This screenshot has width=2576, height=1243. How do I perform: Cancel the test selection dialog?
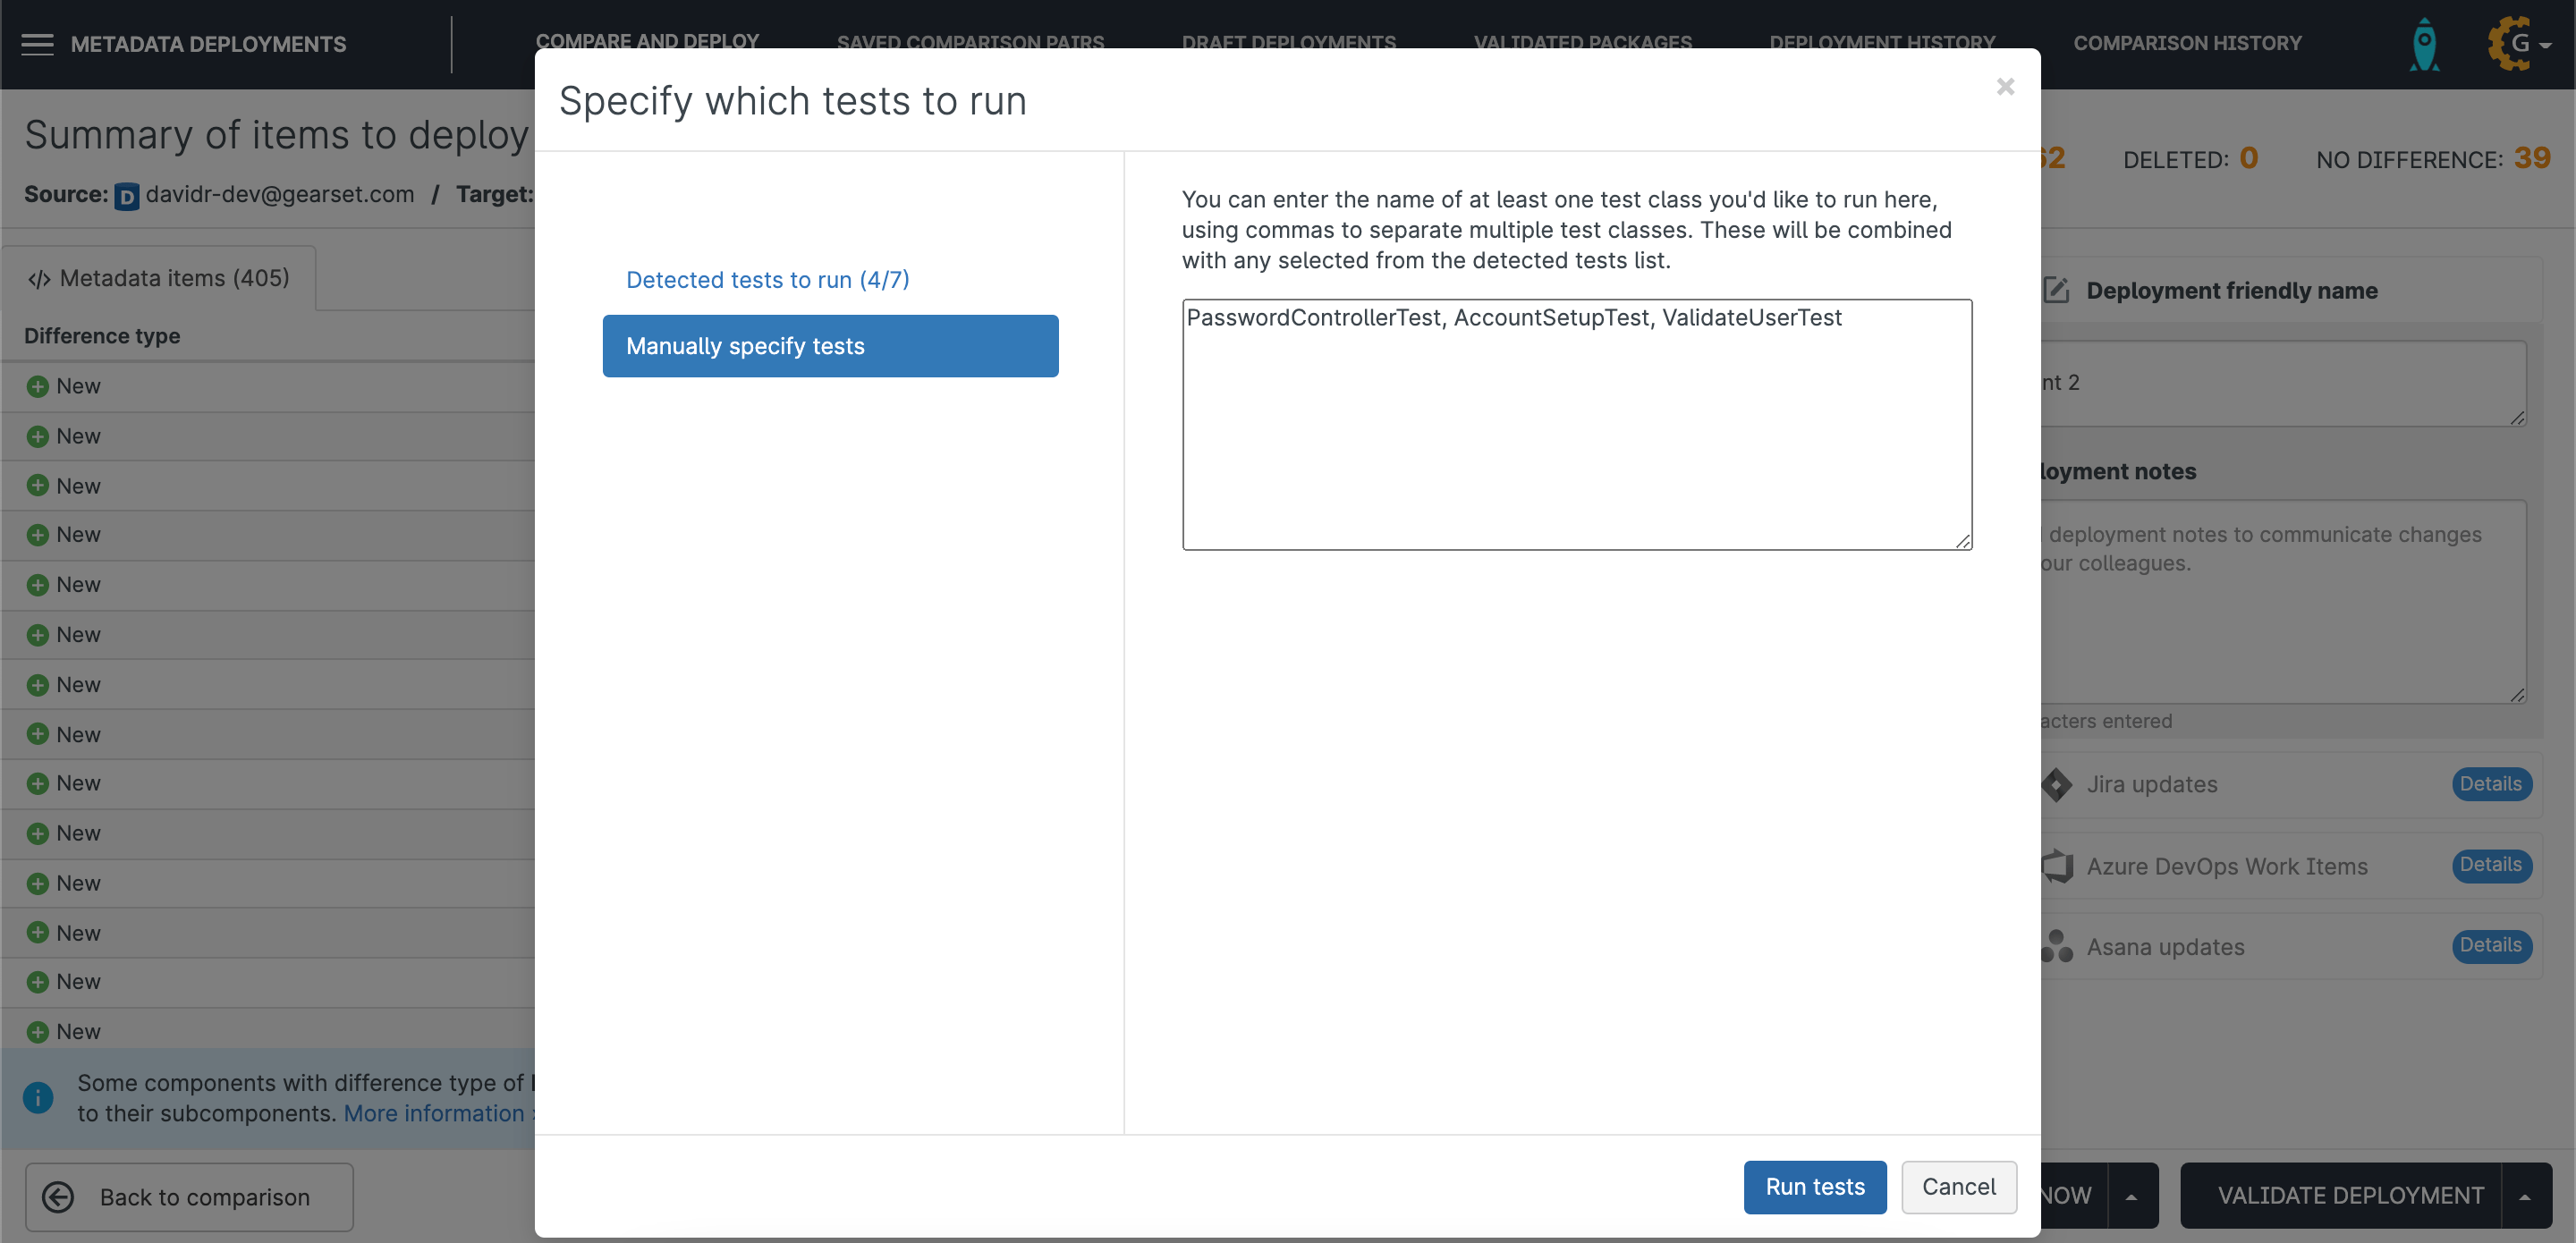(x=1958, y=1187)
